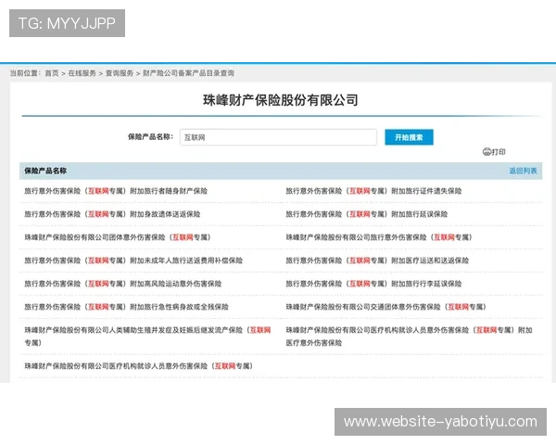
Task: Select product 附加旅行者随身财产保险
Action: (x=116, y=191)
